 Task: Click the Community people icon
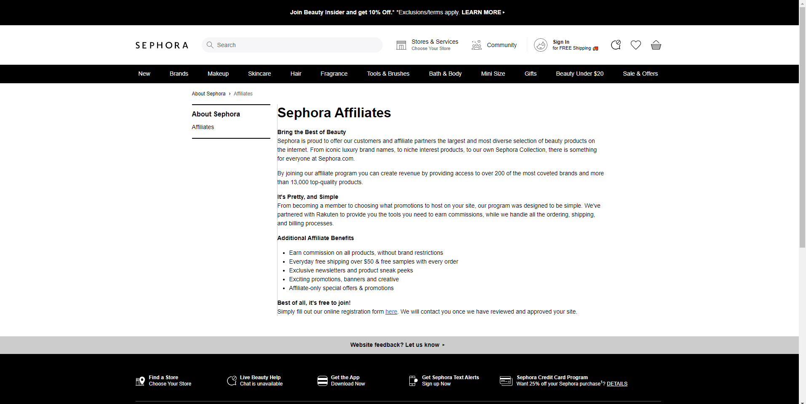coord(476,45)
